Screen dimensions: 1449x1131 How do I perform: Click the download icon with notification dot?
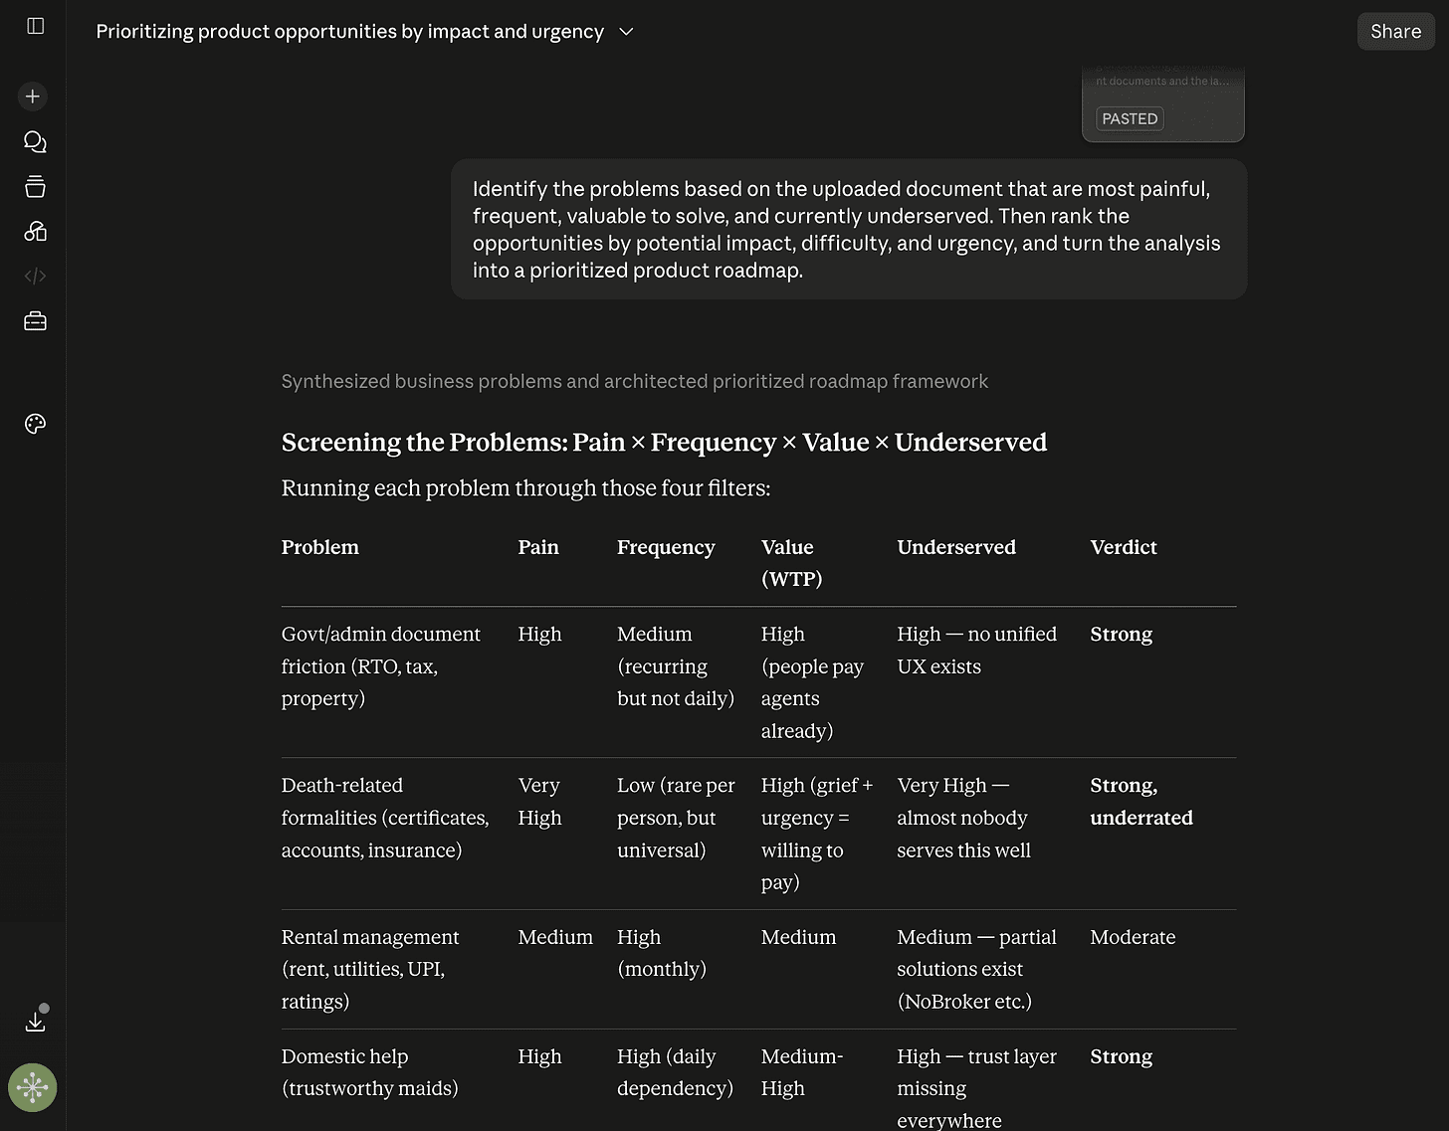tap(36, 1021)
